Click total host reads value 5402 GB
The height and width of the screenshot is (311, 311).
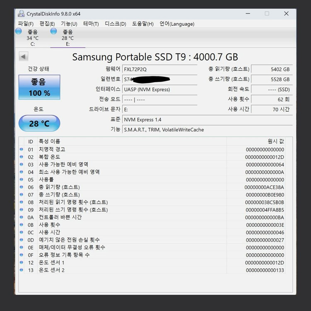(272, 69)
